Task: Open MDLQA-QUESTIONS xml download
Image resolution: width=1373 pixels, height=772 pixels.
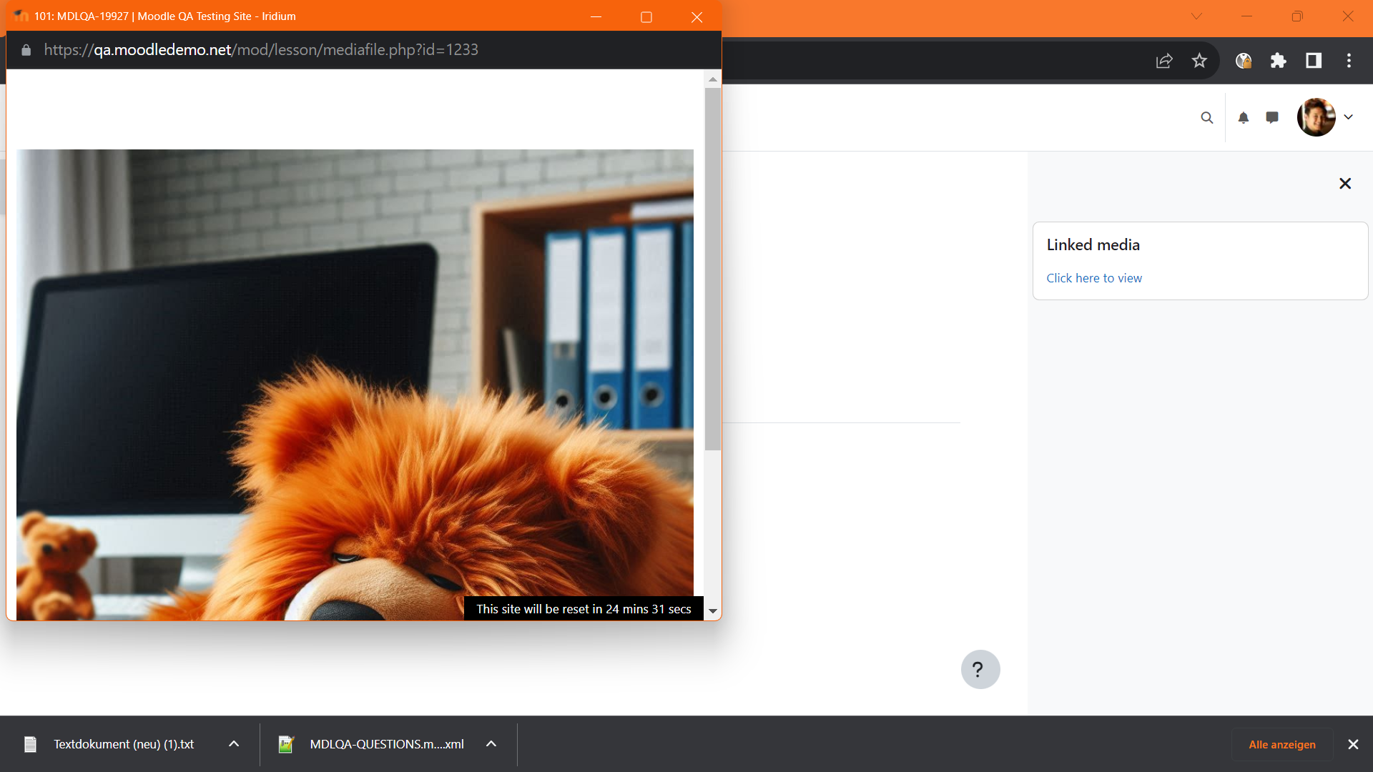Action: coord(387,744)
